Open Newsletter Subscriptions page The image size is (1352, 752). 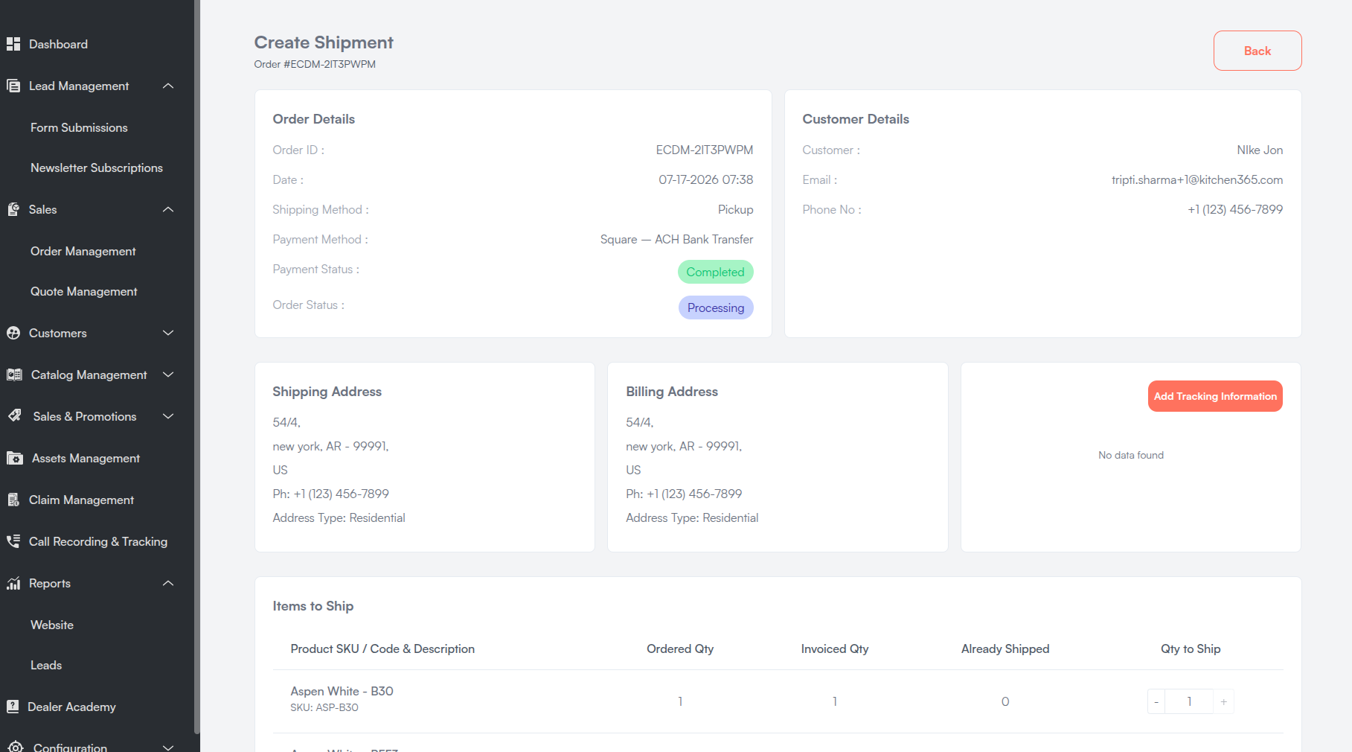[97, 168]
